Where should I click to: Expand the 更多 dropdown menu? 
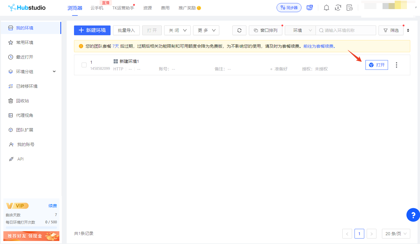(x=206, y=30)
